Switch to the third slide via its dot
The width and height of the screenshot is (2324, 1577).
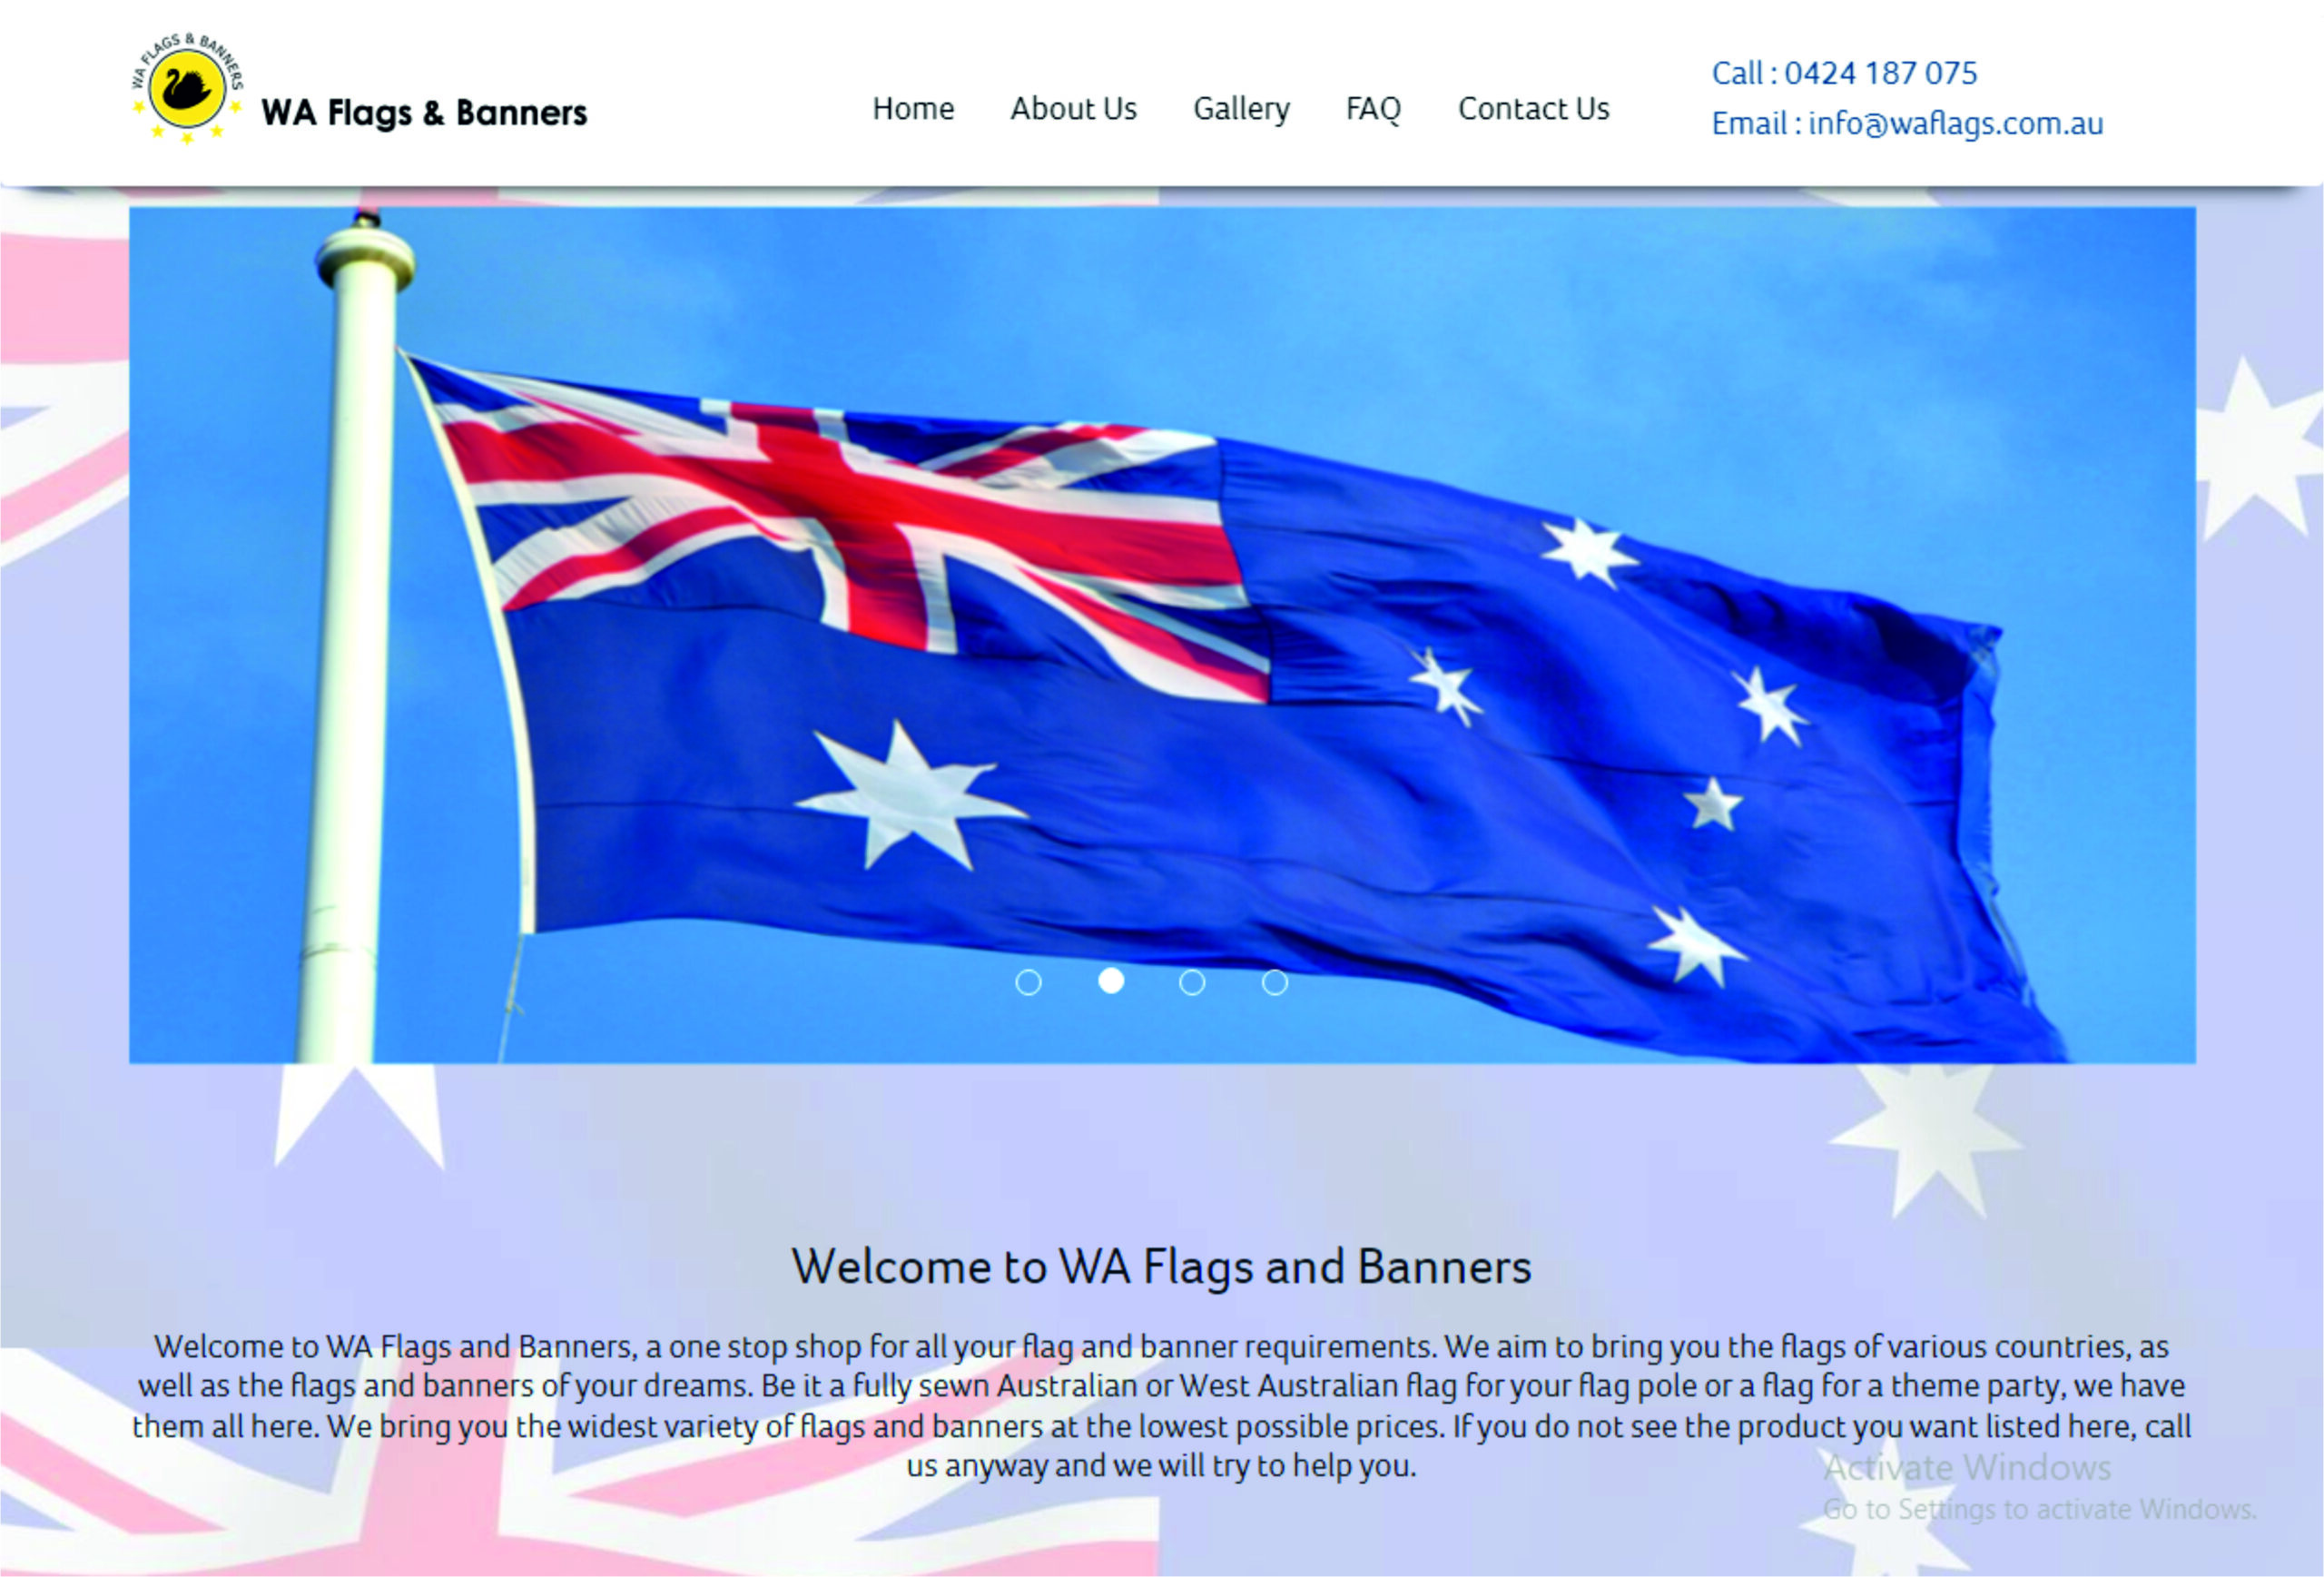(1192, 983)
